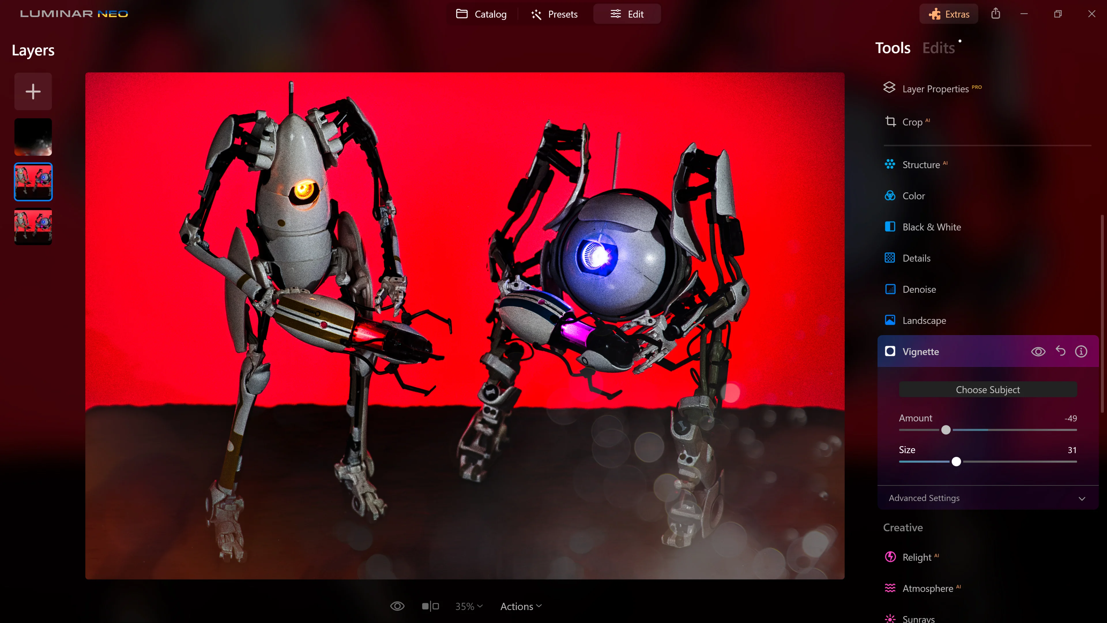1107x623 pixels.
Task: Toggle before/after compare view
Action: click(430, 606)
